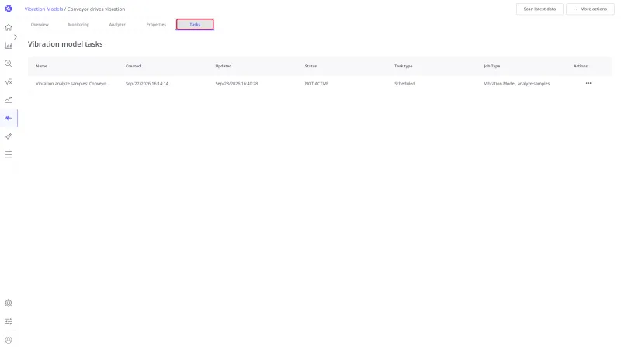Open the user profile icon
621x349 pixels.
point(9,340)
